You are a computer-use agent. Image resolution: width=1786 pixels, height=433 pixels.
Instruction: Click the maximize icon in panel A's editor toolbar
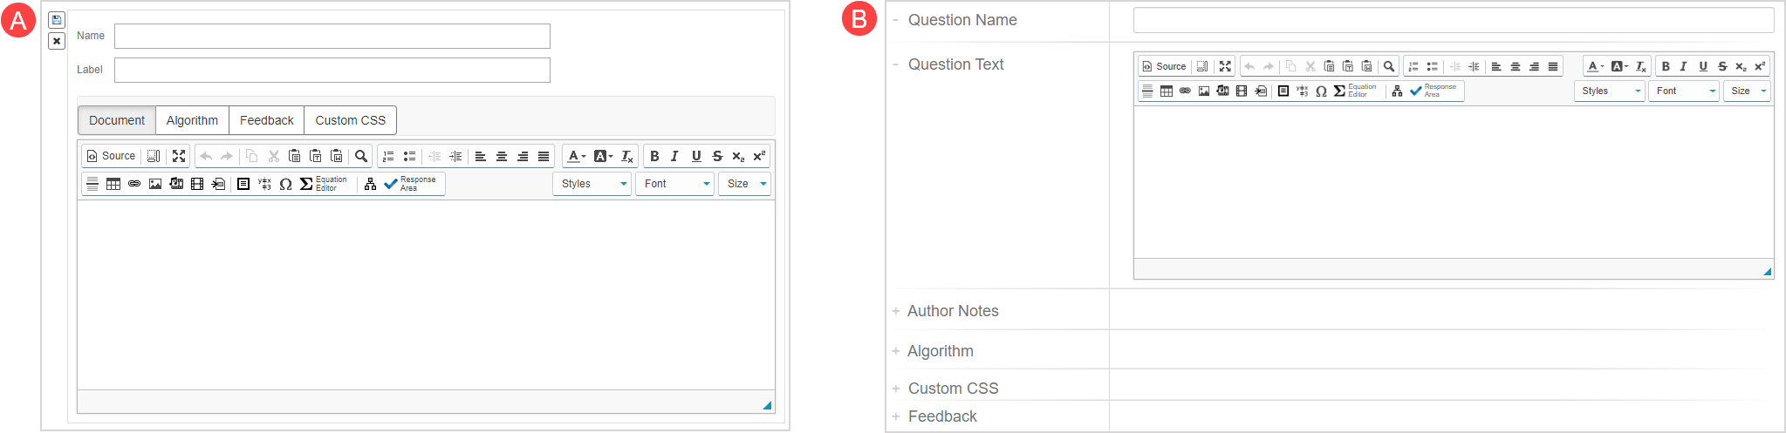click(x=179, y=156)
